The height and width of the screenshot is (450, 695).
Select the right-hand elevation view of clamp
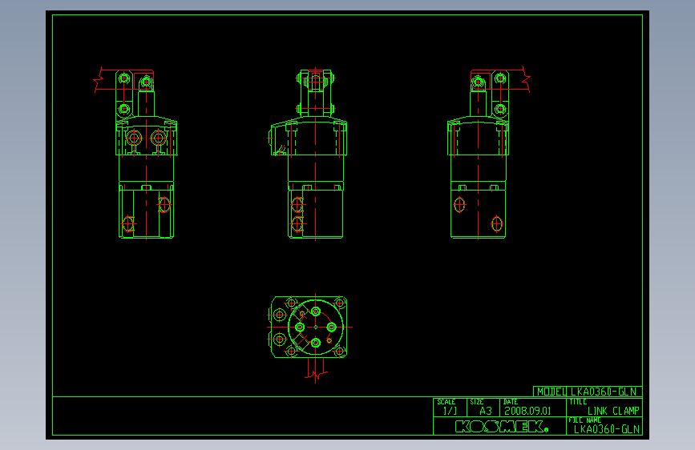point(488,153)
